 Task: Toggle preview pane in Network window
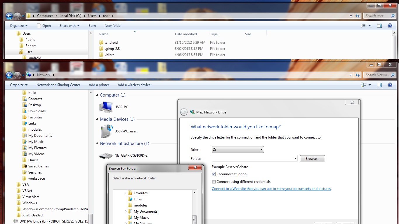coord(379,85)
